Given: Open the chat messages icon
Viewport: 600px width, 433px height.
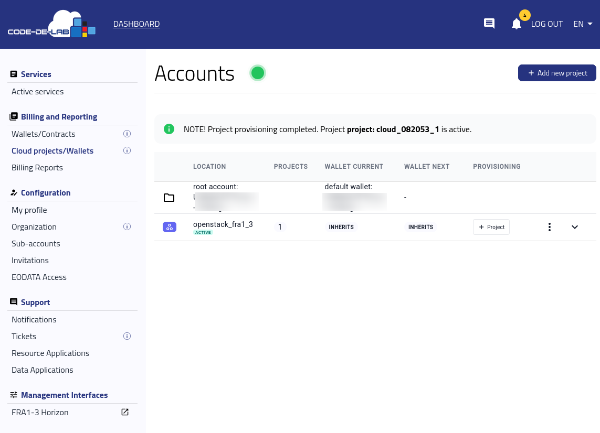Looking at the screenshot, I should (x=489, y=24).
